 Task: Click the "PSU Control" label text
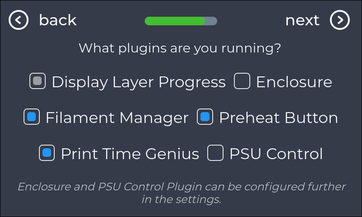[x=276, y=154]
